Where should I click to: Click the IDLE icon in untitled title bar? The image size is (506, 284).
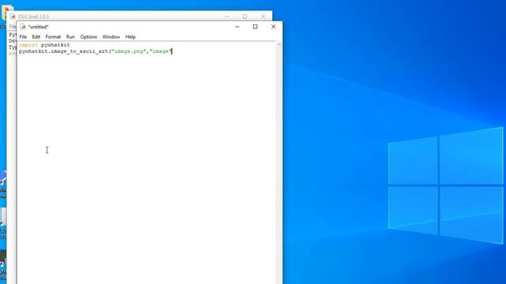point(23,27)
